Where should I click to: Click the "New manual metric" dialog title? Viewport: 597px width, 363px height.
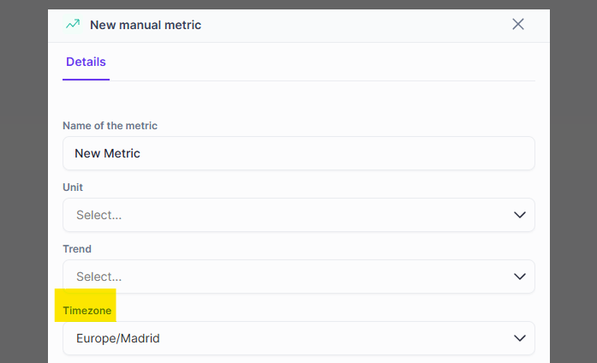[x=146, y=25]
